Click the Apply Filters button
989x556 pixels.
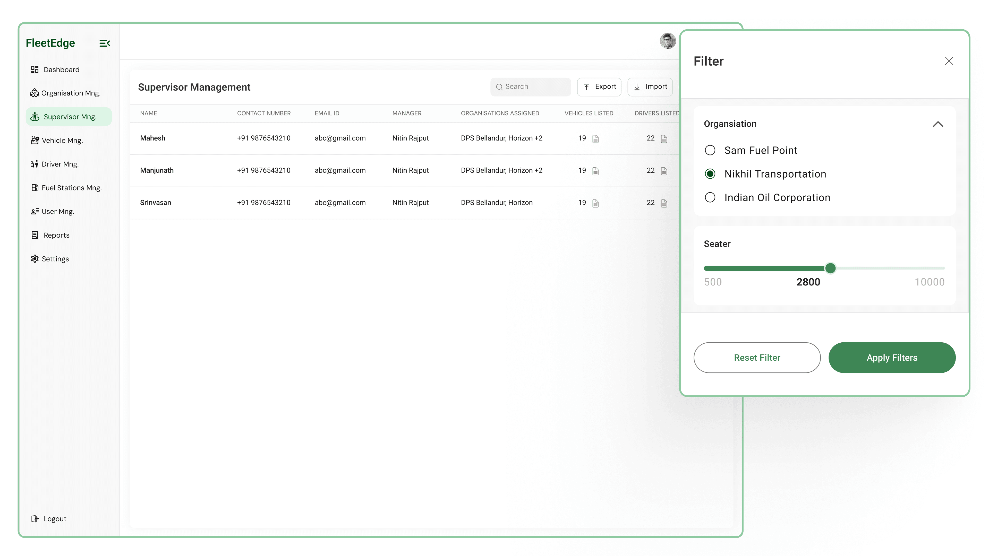pos(892,358)
